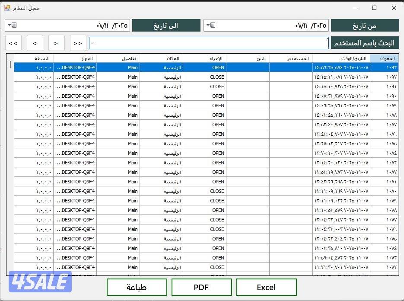Click the single "<" navigation button
Viewport: 404px width, 301px height.
(35, 43)
